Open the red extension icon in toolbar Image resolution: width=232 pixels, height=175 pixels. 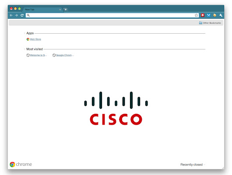pyautogui.click(x=203, y=15)
